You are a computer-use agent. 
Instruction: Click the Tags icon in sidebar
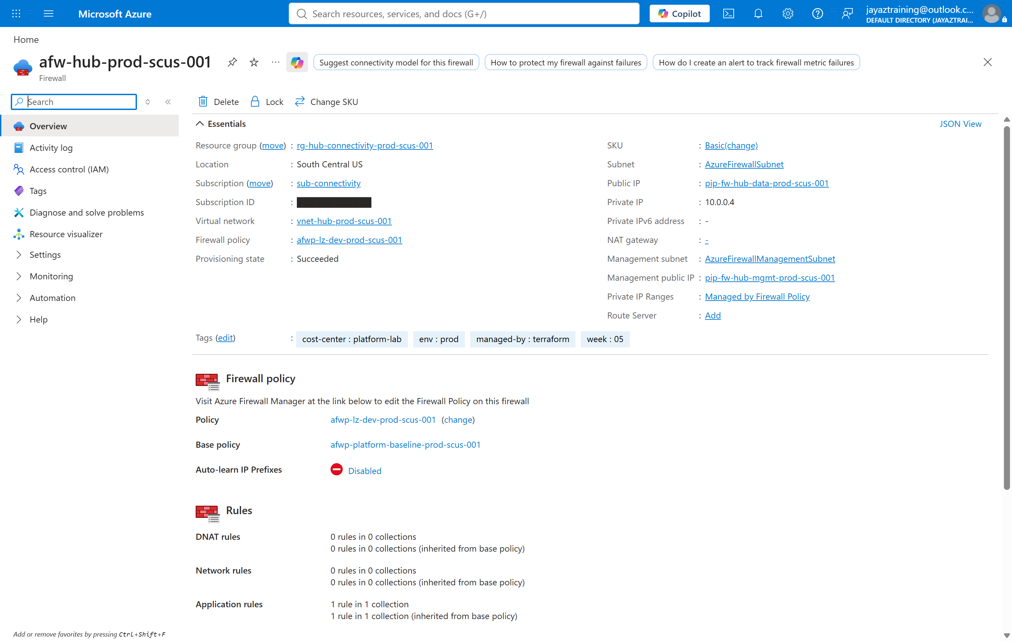[19, 191]
